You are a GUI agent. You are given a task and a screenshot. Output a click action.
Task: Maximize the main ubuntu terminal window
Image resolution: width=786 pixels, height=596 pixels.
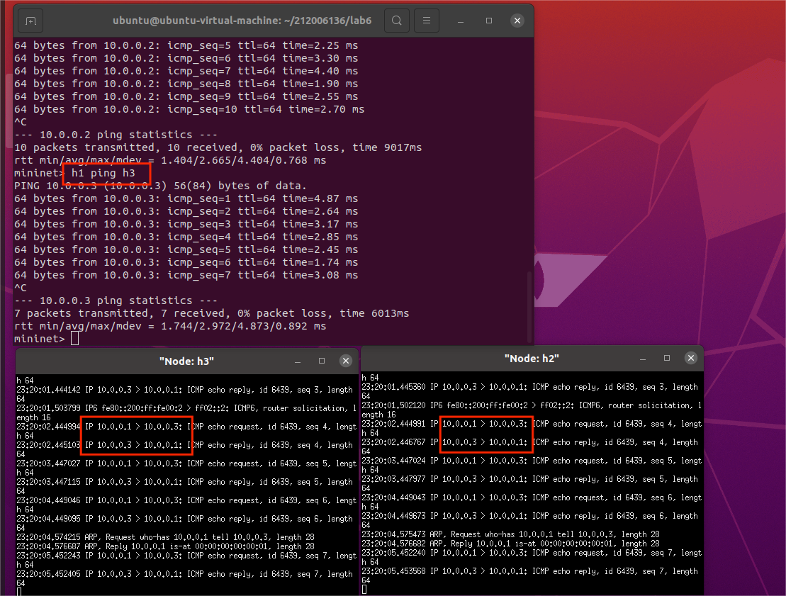pyautogui.click(x=489, y=21)
